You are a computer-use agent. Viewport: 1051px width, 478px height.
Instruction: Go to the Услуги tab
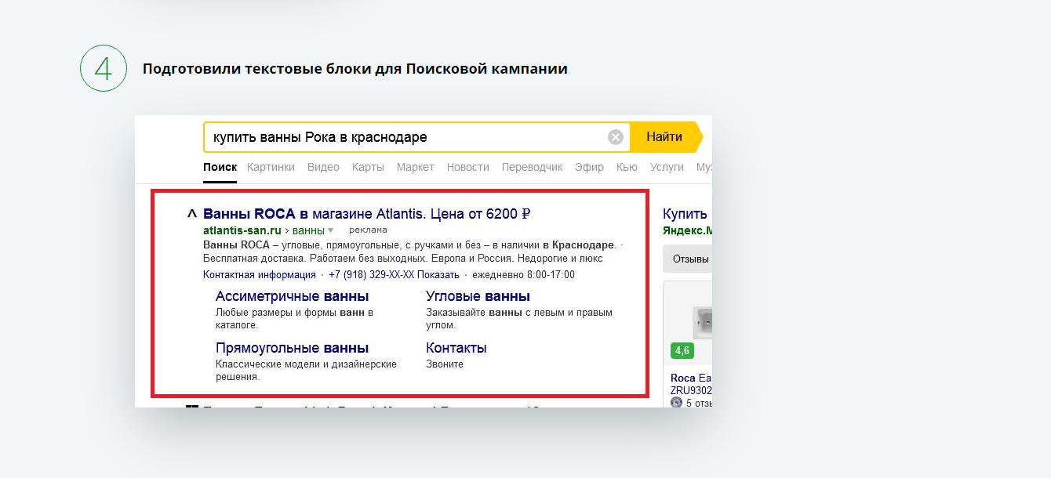click(667, 167)
